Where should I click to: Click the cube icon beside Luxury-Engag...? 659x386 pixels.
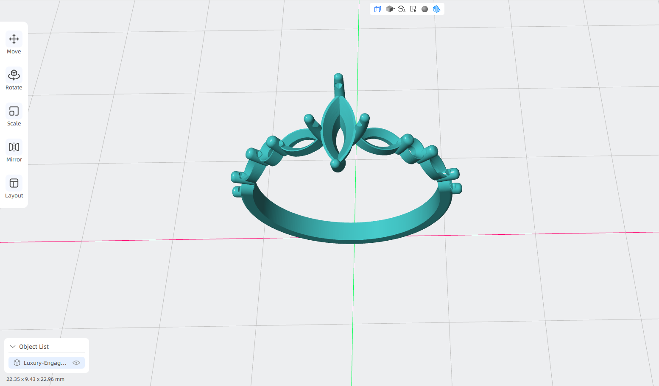click(17, 363)
